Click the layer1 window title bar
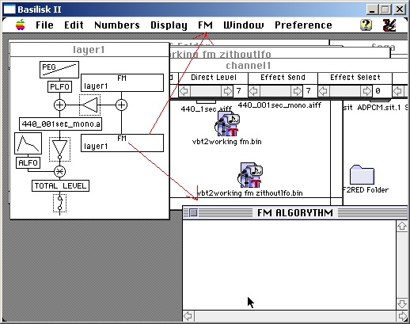This screenshot has width=410, height=324. pyautogui.click(x=89, y=50)
